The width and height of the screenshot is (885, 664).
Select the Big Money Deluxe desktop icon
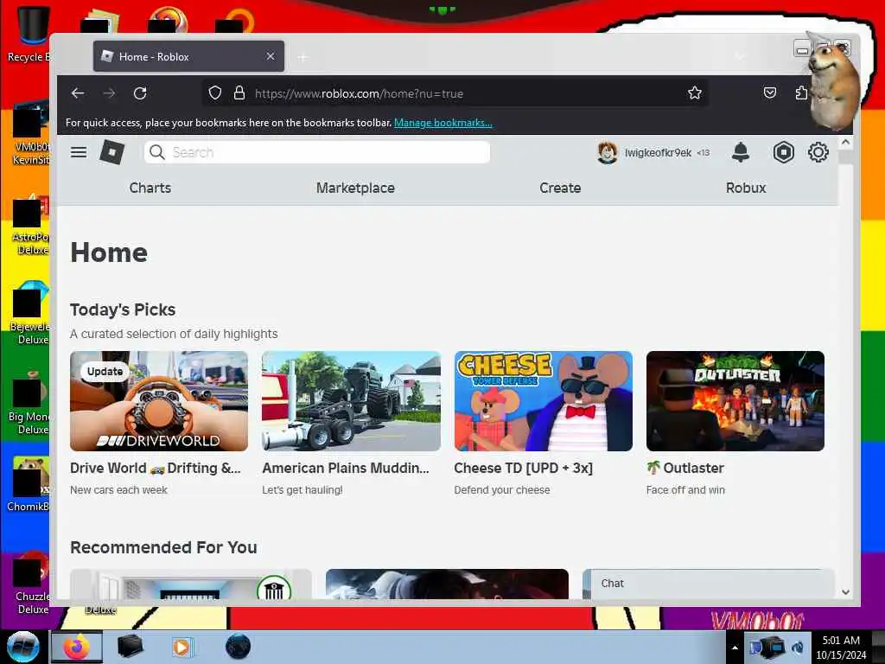[x=29, y=404]
